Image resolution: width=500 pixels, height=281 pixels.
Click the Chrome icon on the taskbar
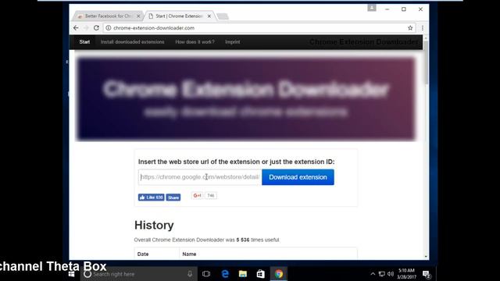pyautogui.click(x=279, y=274)
